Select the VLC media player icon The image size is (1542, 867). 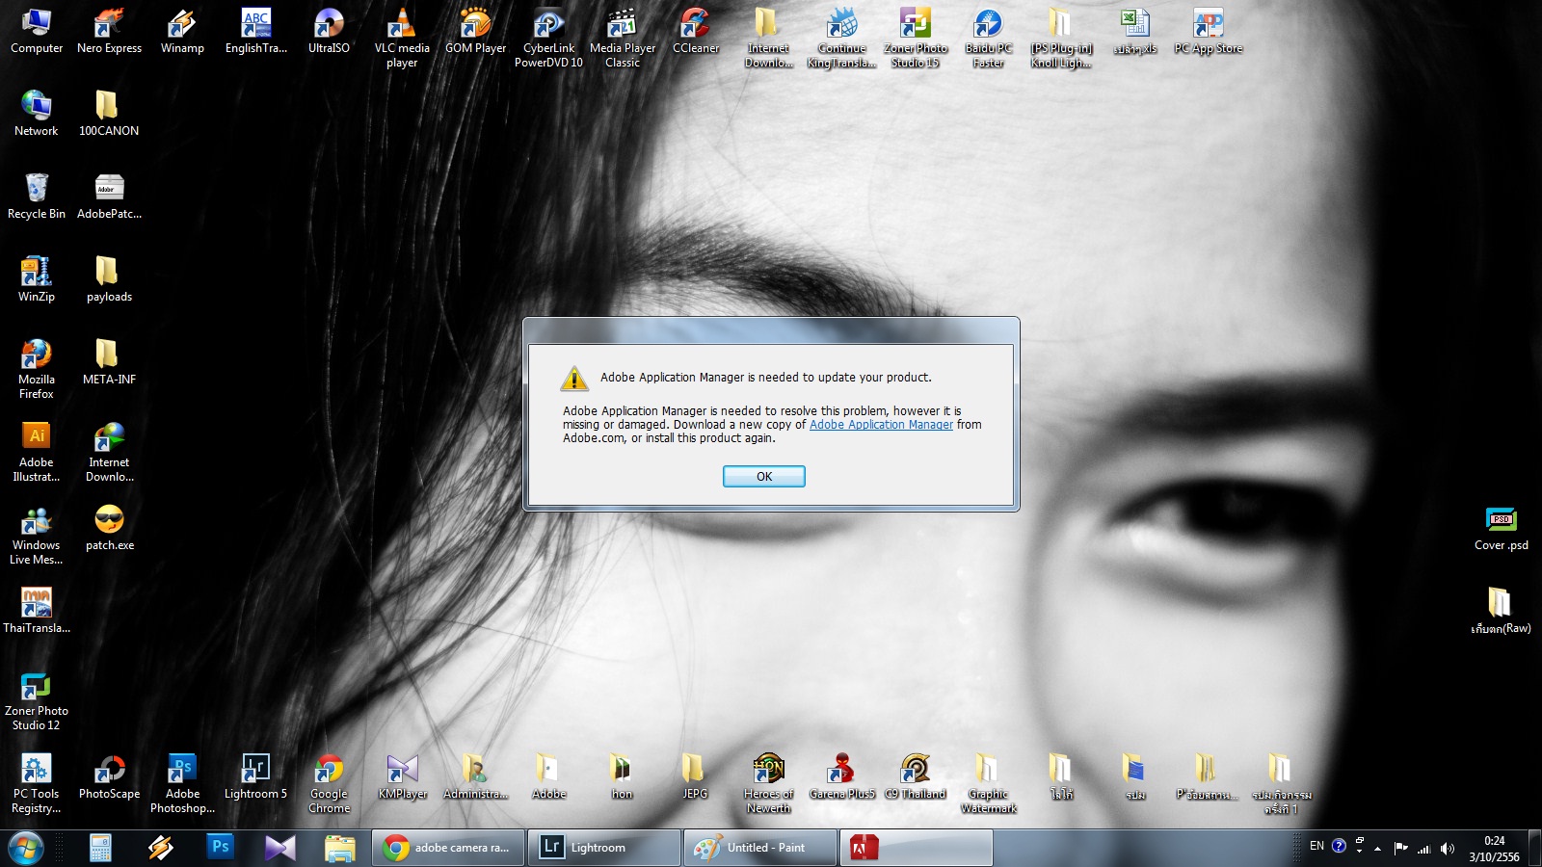tap(402, 38)
